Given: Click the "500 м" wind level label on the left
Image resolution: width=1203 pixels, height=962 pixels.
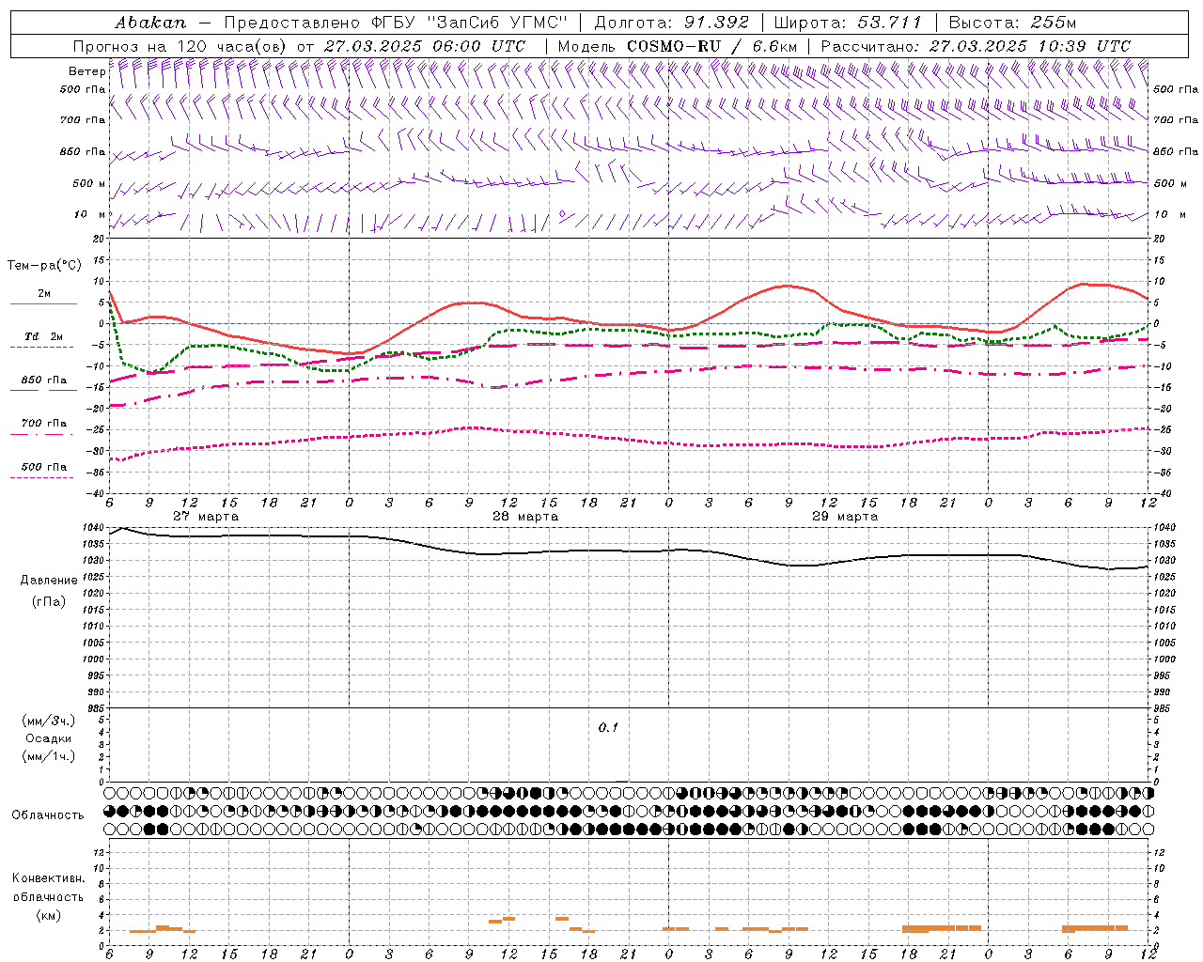Looking at the screenshot, I should (89, 183).
